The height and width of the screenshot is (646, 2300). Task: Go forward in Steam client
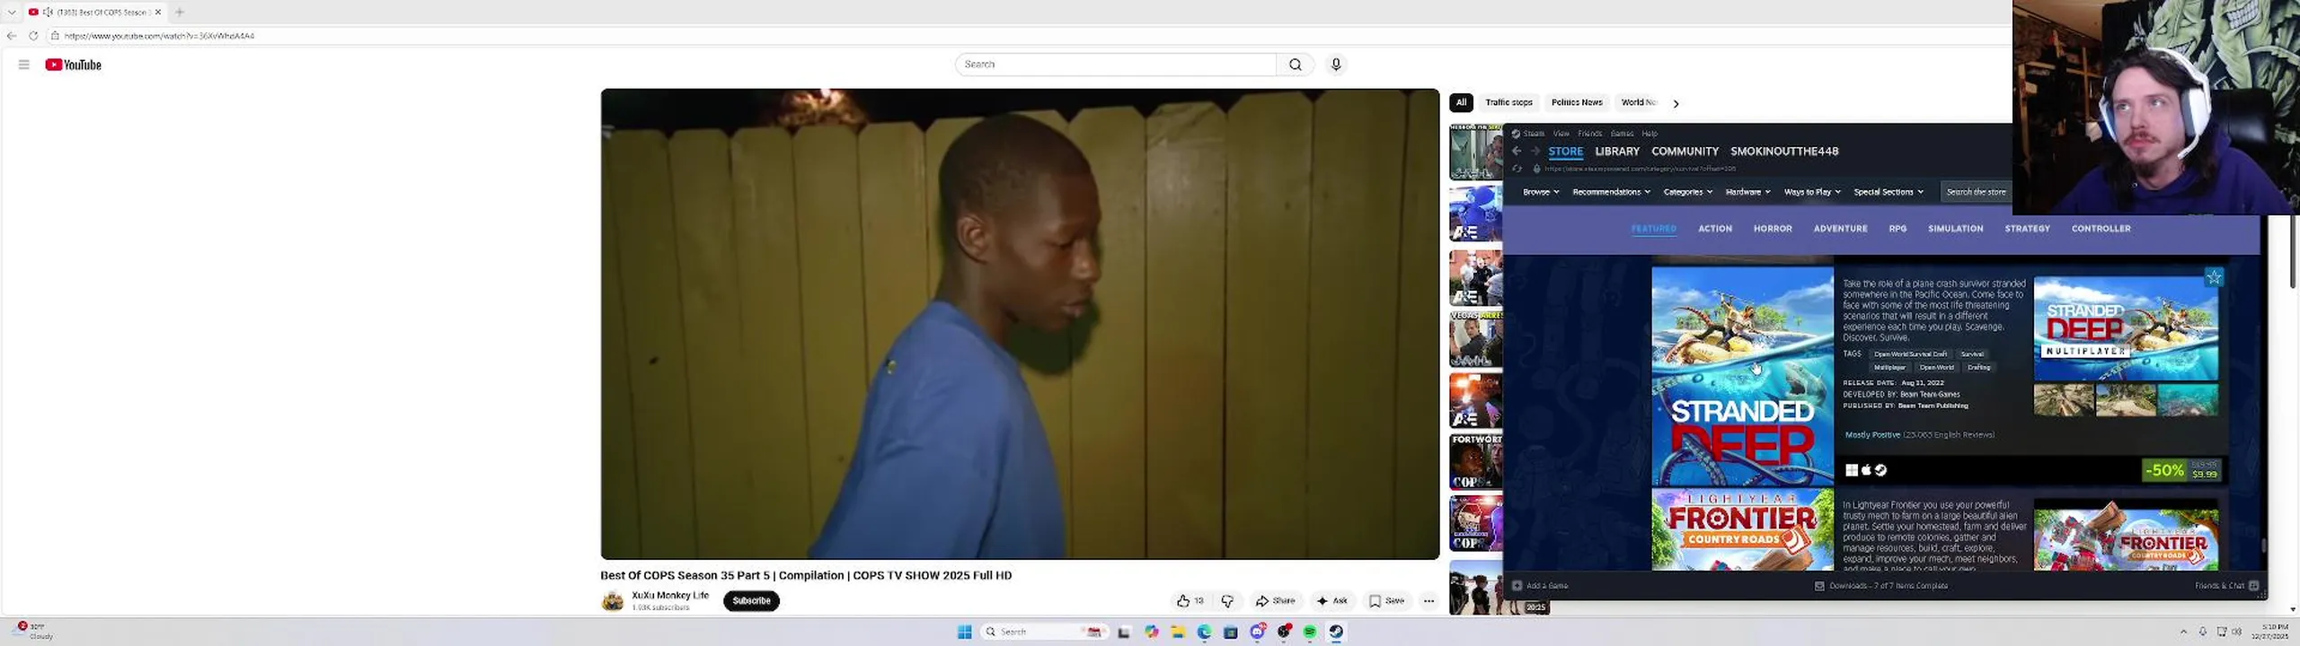click(1535, 152)
